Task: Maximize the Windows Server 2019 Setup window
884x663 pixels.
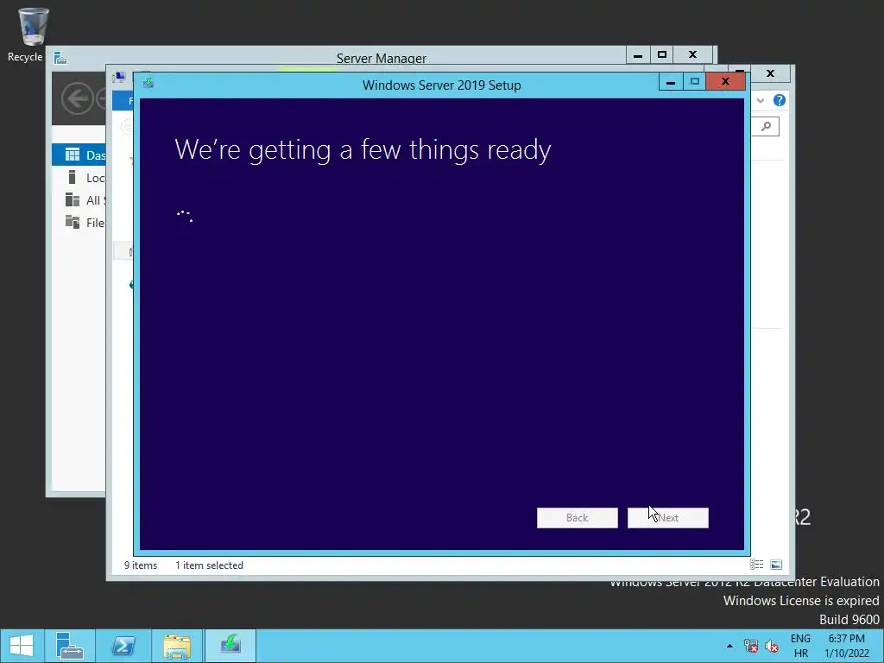Action: click(x=695, y=82)
